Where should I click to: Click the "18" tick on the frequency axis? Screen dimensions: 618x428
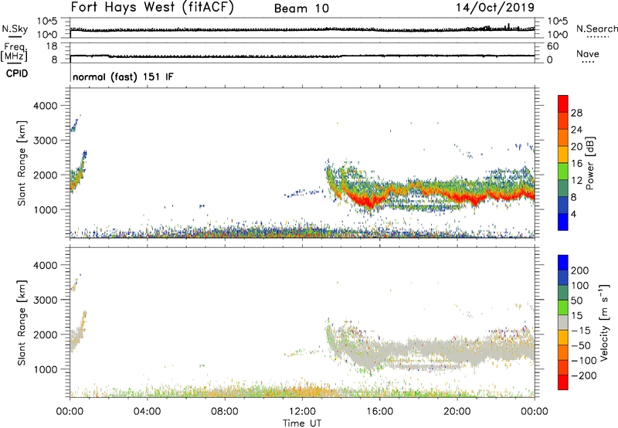(x=52, y=46)
